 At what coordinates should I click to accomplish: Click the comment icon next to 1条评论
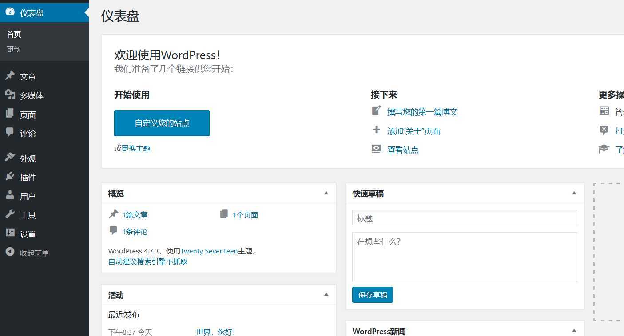113,230
